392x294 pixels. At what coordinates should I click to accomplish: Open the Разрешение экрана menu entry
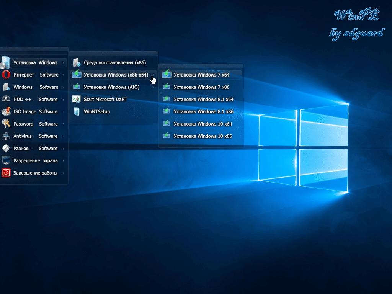(34, 160)
